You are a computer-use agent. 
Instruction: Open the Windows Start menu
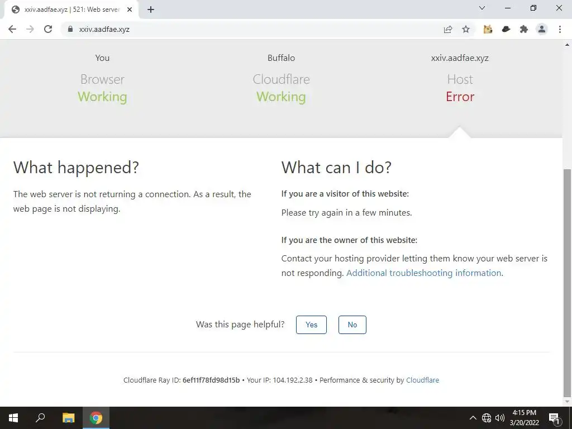13,418
